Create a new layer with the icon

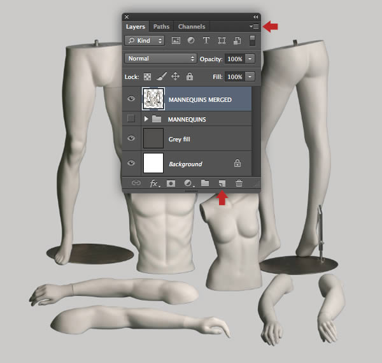[222, 183]
